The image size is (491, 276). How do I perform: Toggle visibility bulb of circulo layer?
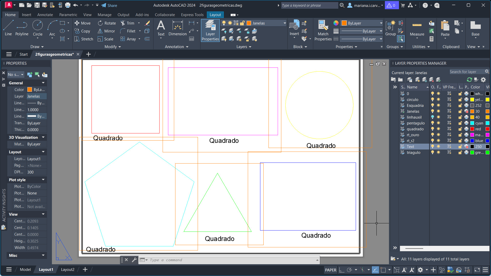[432, 100]
